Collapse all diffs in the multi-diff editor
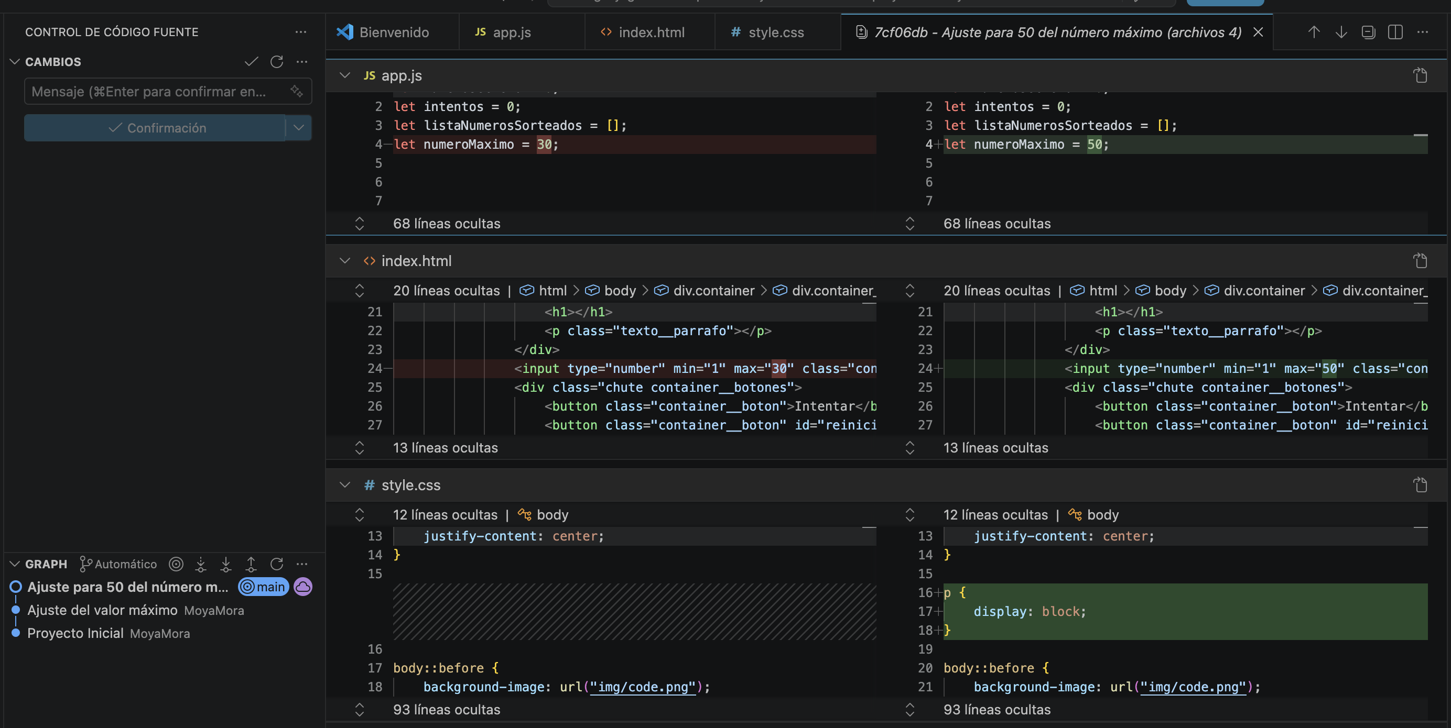Viewport: 1451px width, 728px height. click(x=1368, y=32)
